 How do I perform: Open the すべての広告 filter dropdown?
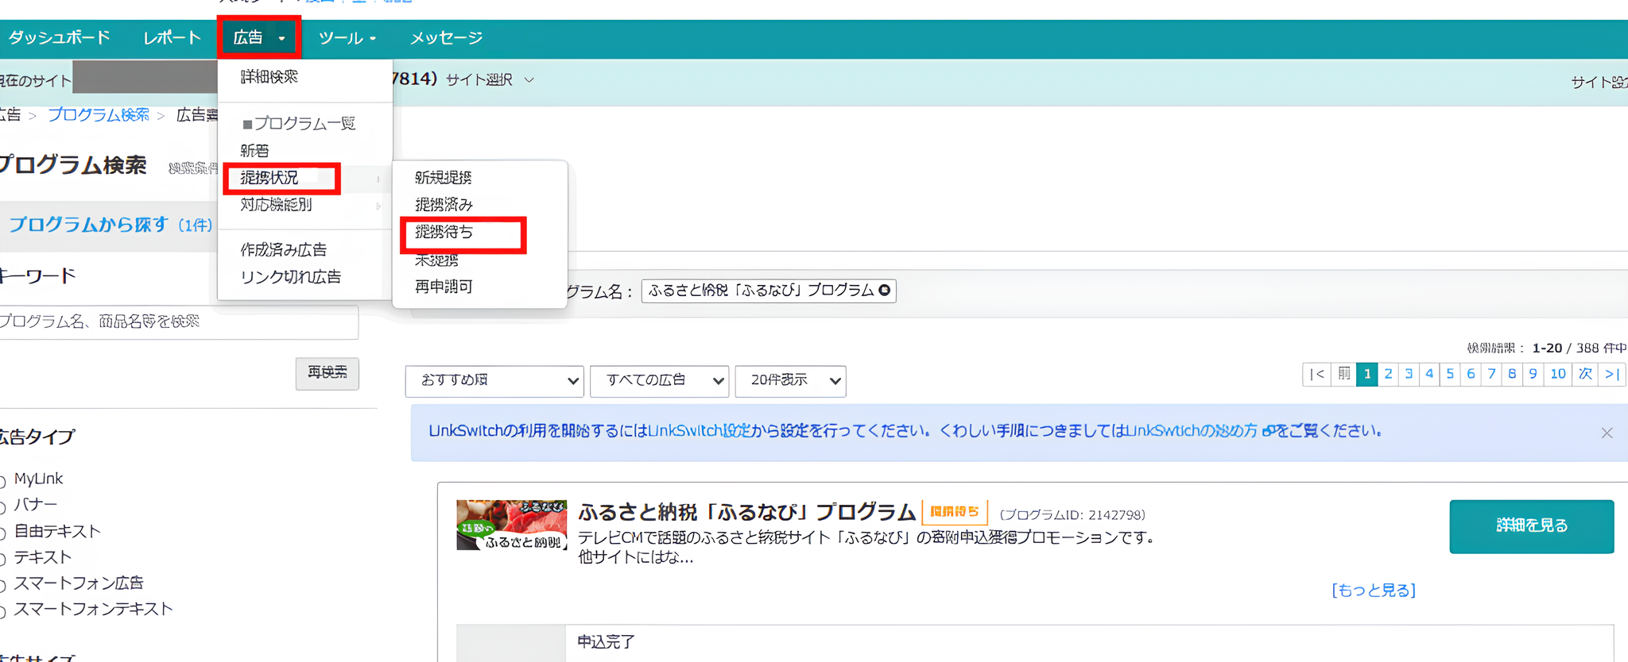(x=660, y=381)
